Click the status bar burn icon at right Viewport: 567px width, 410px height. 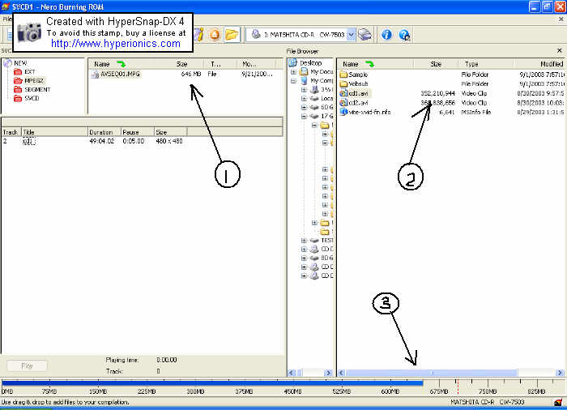click(559, 403)
